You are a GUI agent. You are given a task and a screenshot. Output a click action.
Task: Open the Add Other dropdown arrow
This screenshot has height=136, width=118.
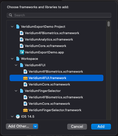(35, 126)
